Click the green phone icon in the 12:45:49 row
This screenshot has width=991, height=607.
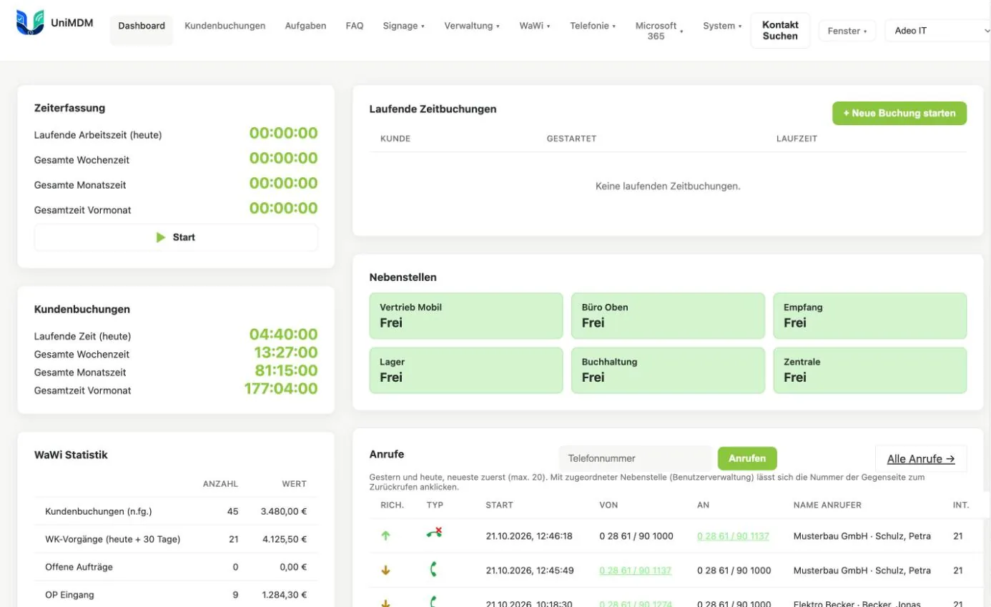433,569
